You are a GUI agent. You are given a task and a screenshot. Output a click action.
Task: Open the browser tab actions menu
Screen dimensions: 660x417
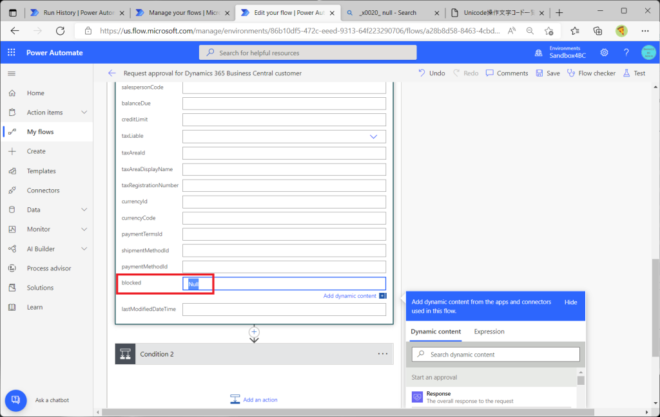coord(13,13)
